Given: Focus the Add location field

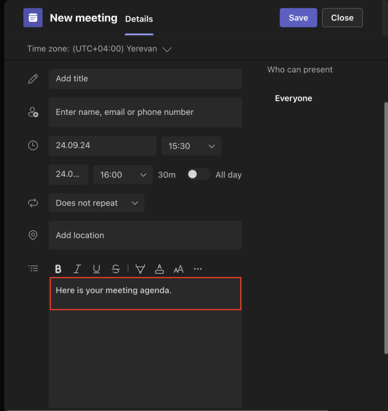Looking at the screenshot, I should point(145,235).
